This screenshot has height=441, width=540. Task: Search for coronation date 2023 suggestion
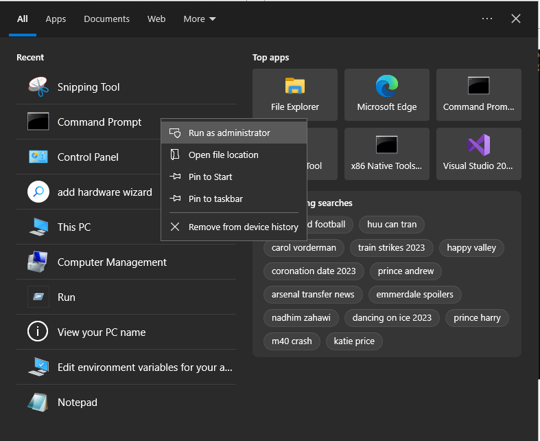tap(314, 271)
